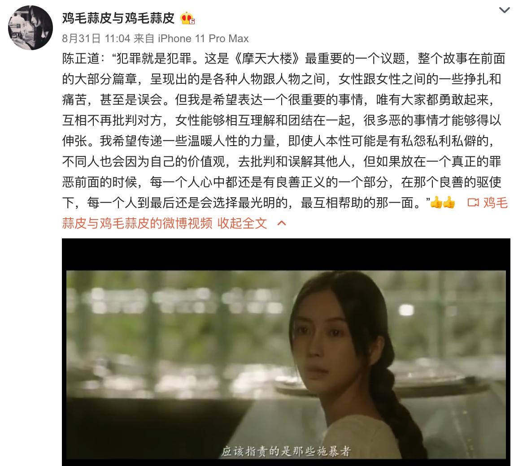Viewport: 514px width, 466px height.
Task: Click the first thumbs-up emoji
Action: [x=436, y=203]
